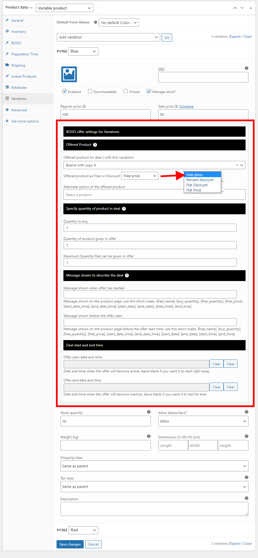Image resolution: width=258 pixels, height=558 pixels.
Task: Click the Stock quantity input field
Action: [106, 421]
